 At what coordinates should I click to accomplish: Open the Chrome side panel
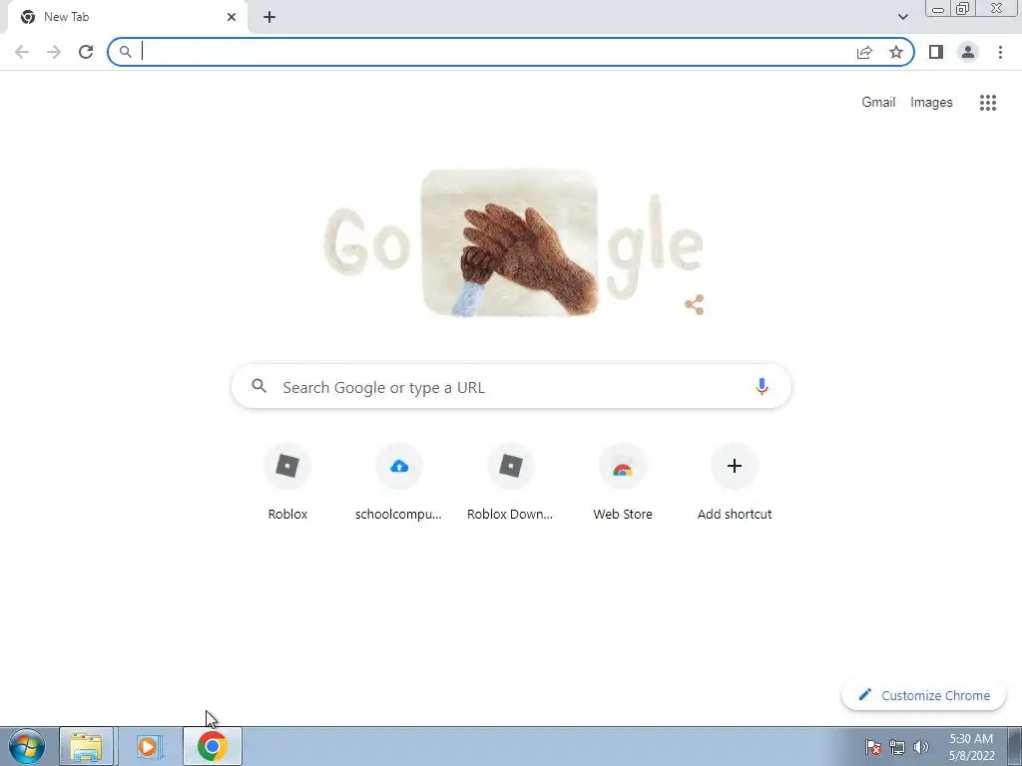coord(936,52)
